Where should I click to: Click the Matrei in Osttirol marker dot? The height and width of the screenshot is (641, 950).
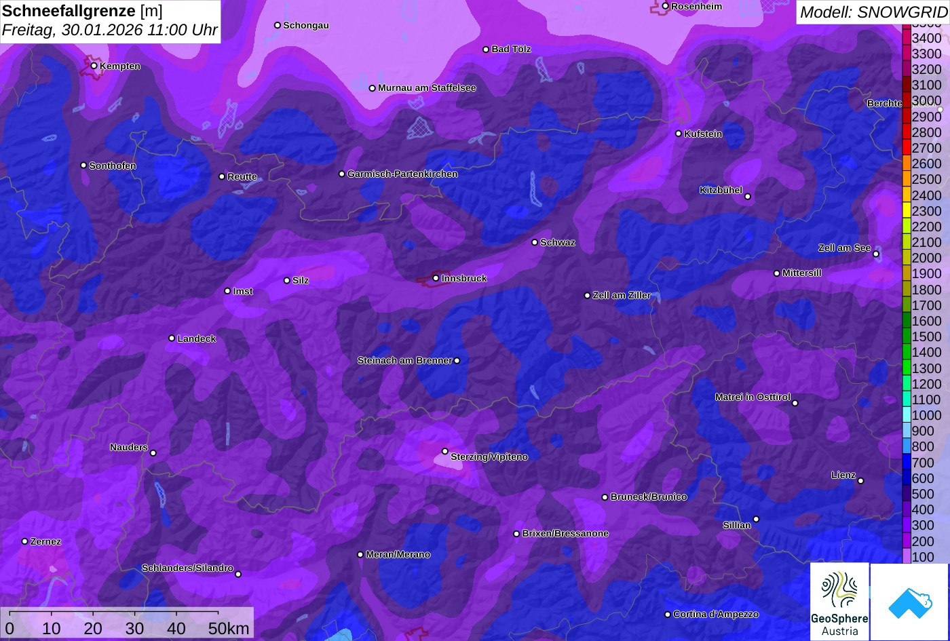click(x=795, y=403)
